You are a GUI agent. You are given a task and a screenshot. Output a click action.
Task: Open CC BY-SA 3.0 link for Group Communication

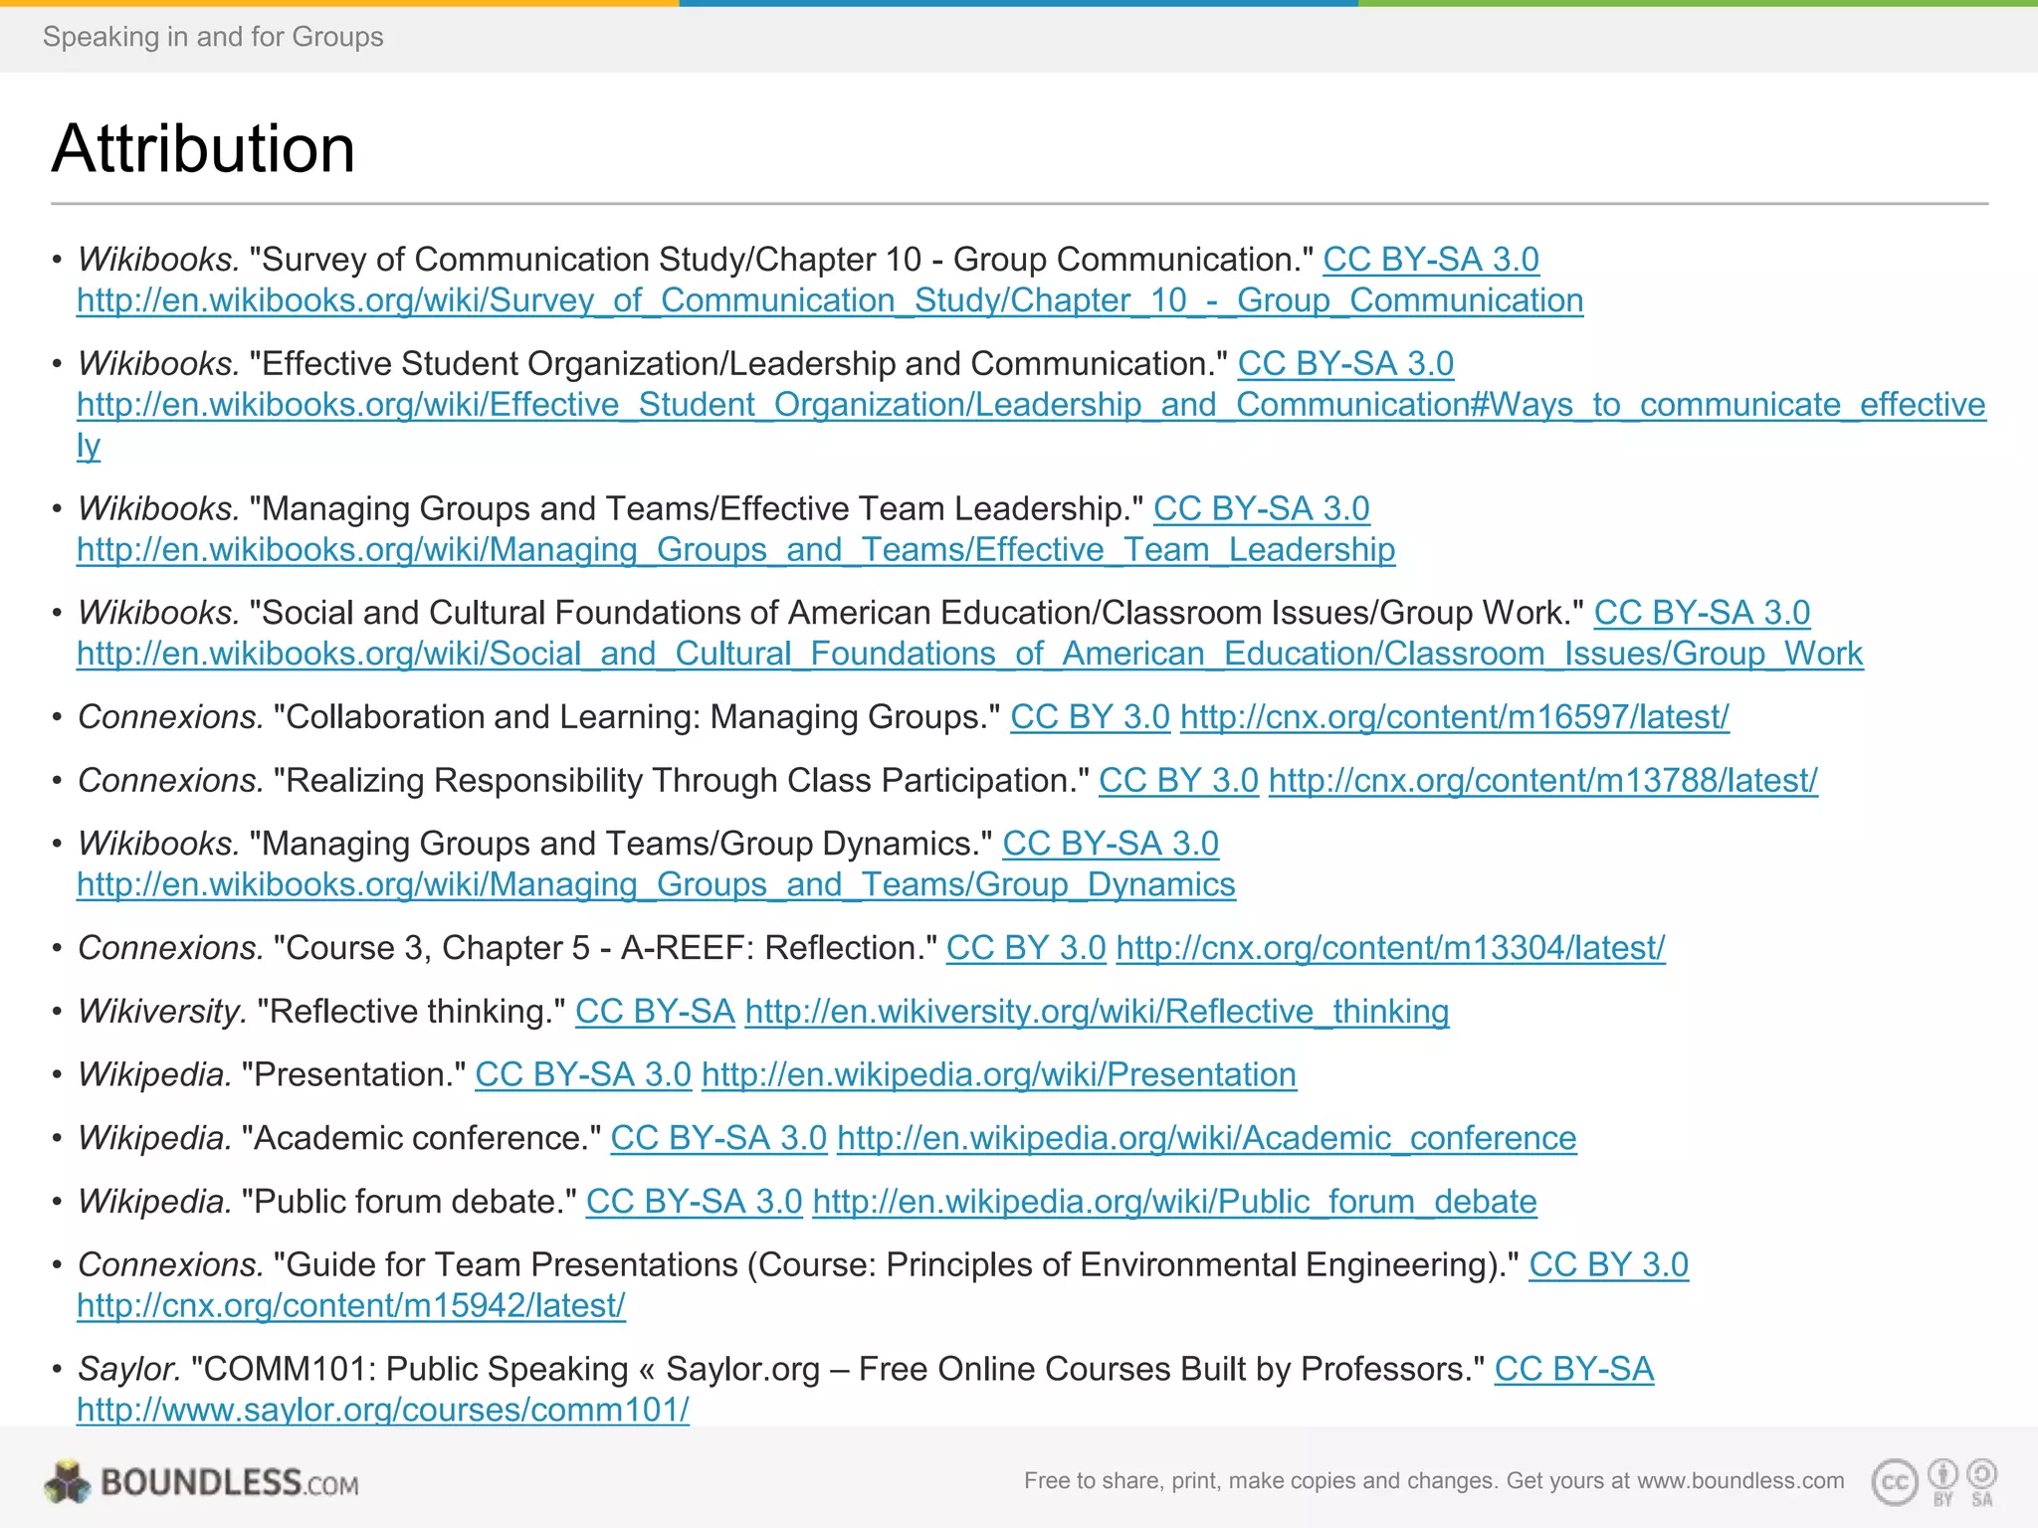point(1430,260)
